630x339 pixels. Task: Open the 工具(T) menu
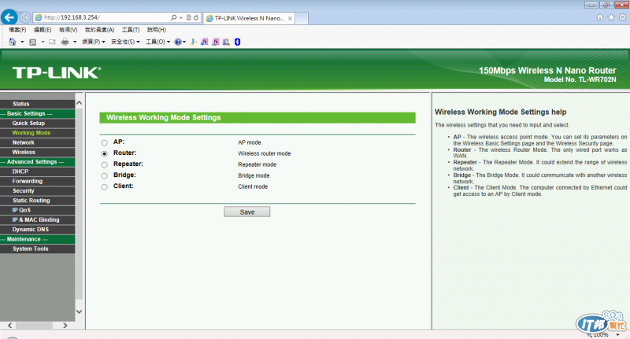(x=131, y=30)
